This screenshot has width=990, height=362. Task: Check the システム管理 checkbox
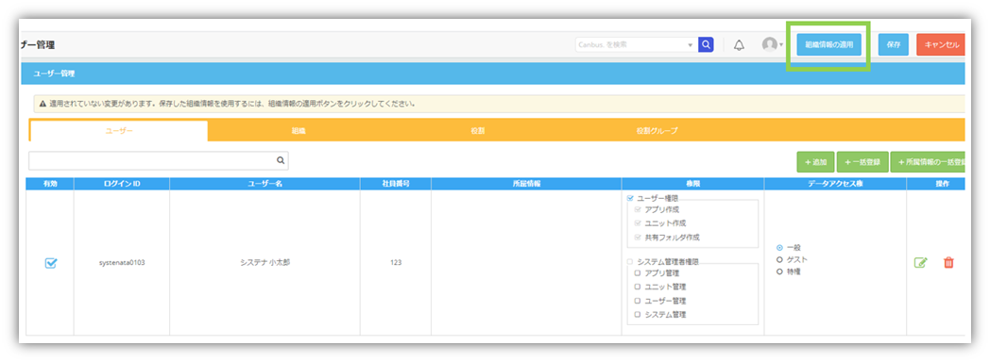[x=637, y=314]
